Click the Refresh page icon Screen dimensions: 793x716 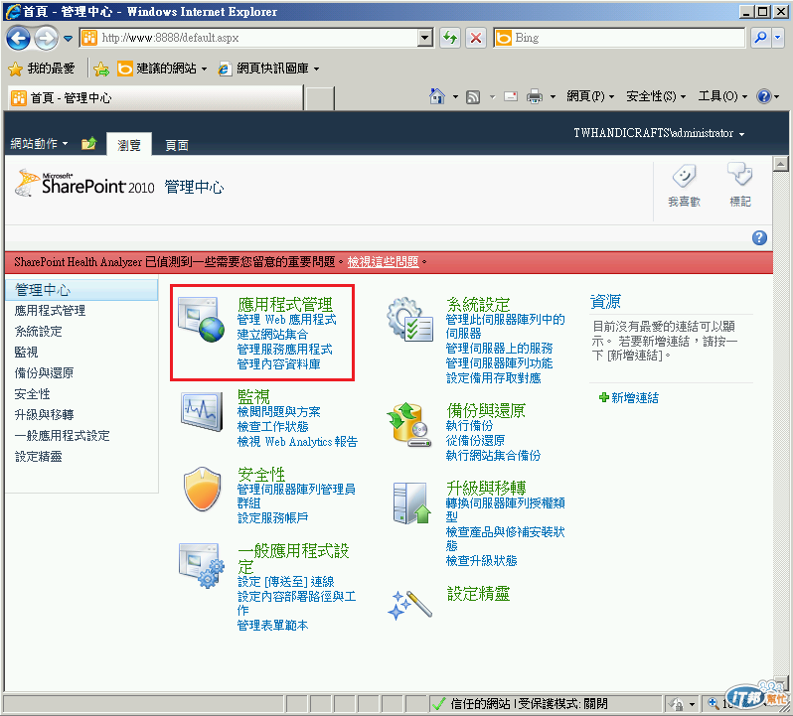point(450,38)
